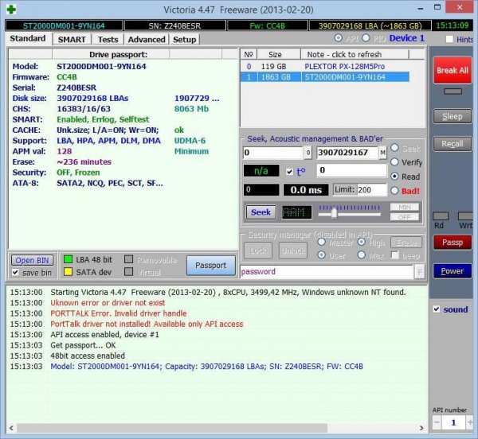Image resolution: width=478 pixels, height=439 pixels.
Task: Click the Removable indicator box
Action: click(x=128, y=259)
